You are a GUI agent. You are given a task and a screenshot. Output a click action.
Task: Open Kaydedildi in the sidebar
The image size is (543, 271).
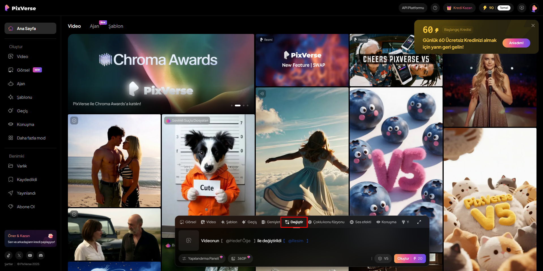point(30,180)
